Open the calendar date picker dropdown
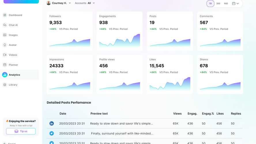This screenshot has width=256, height=144. coord(236,3)
